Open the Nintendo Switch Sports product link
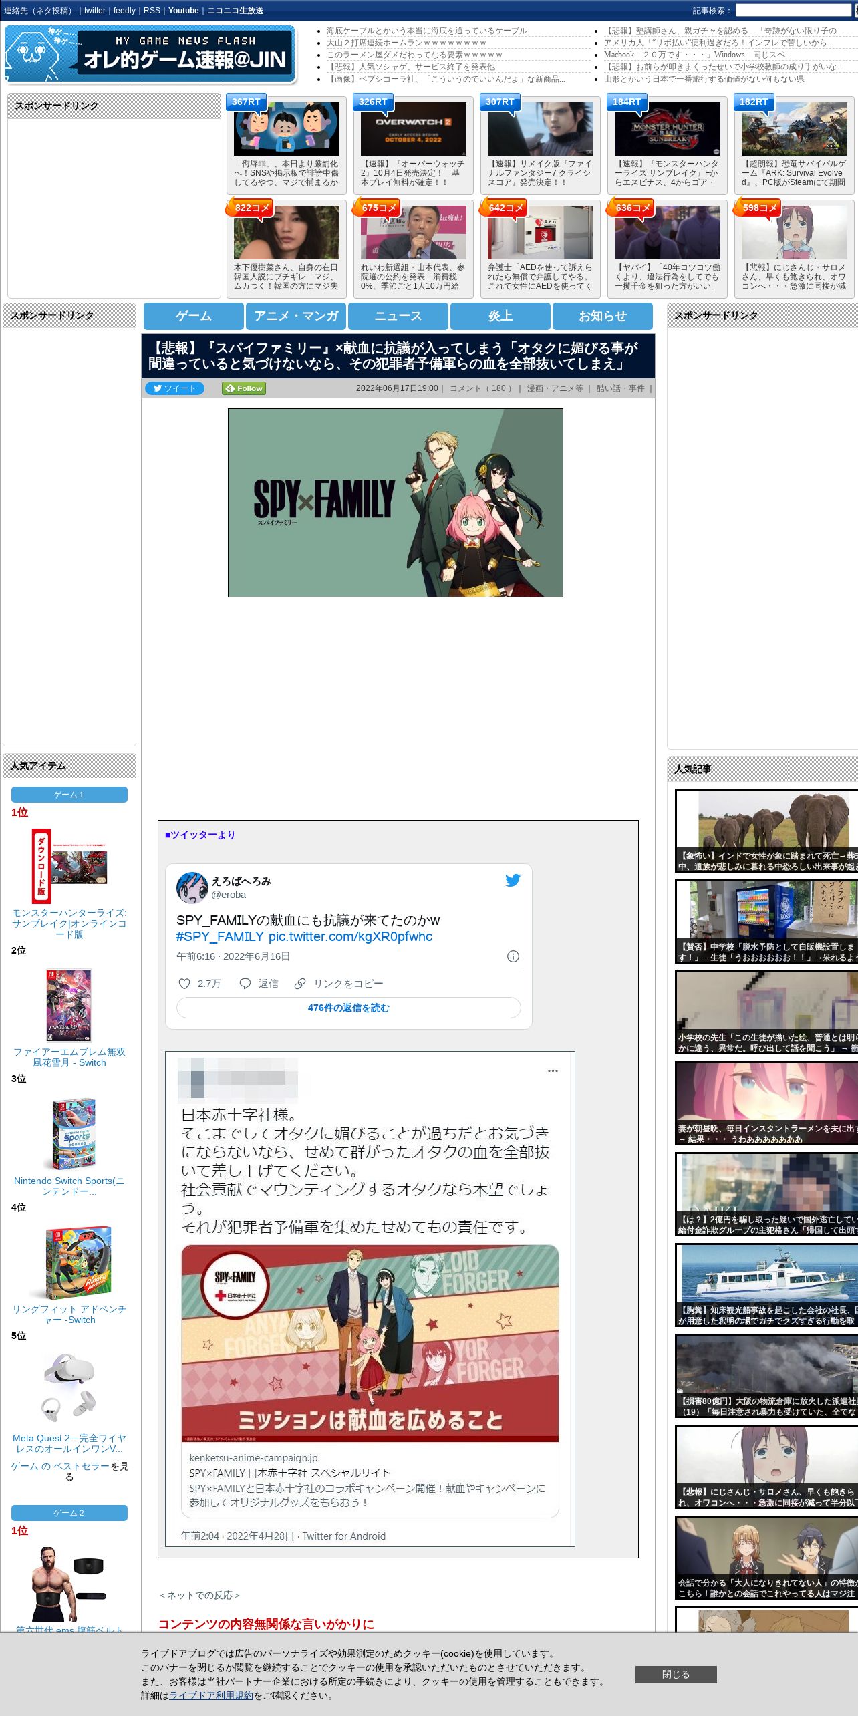This screenshot has height=1716, width=858. pyautogui.click(x=69, y=1186)
